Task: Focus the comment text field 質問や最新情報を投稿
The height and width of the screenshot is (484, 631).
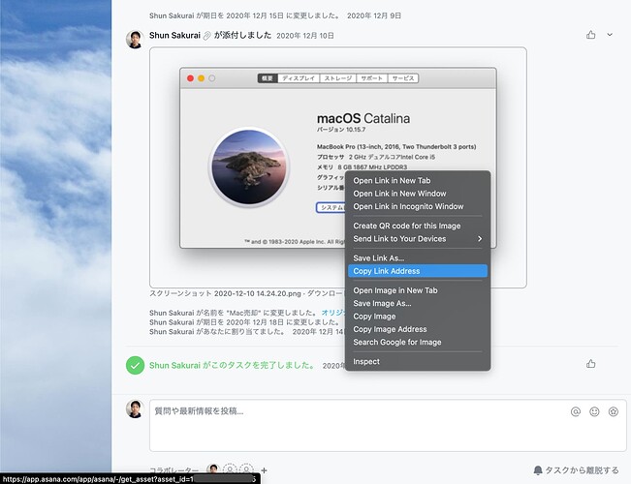Action: pyautogui.click(x=388, y=425)
